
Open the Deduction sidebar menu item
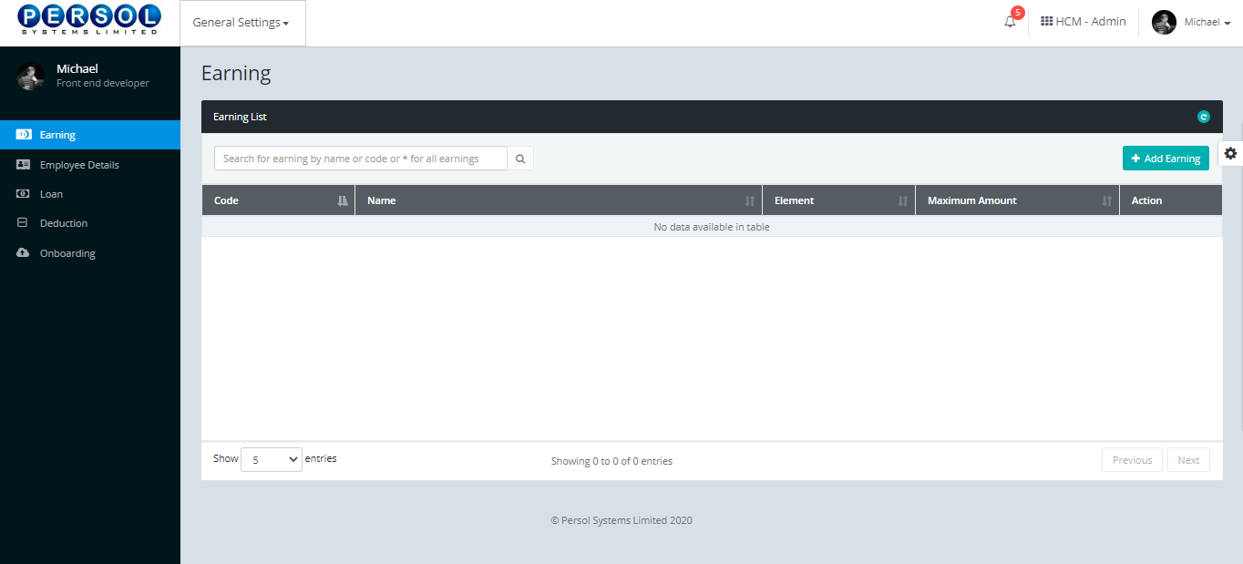pyautogui.click(x=90, y=223)
